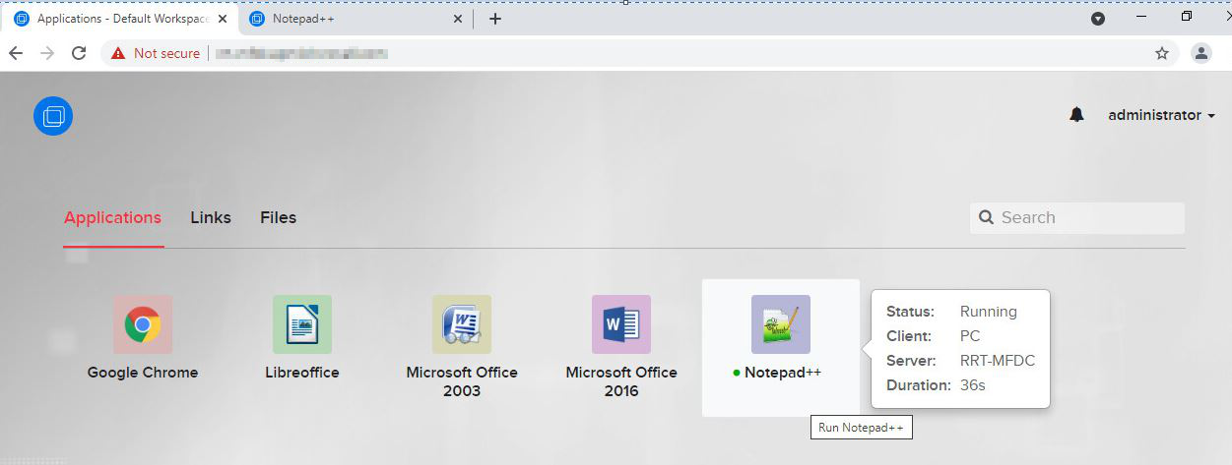The height and width of the screenshot is (465, 1232).
Task: Click the Microsoft Office 2003 label
Action: pos(462,381)
